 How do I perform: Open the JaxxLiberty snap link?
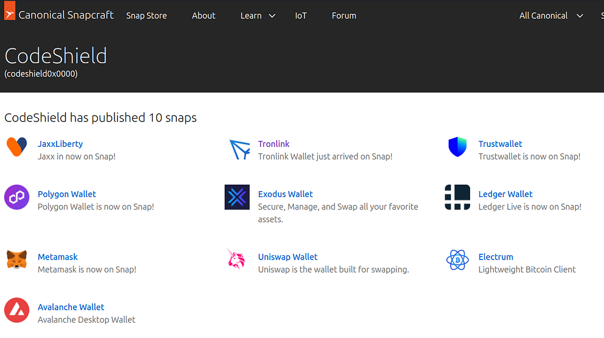[x=60, y=144]
